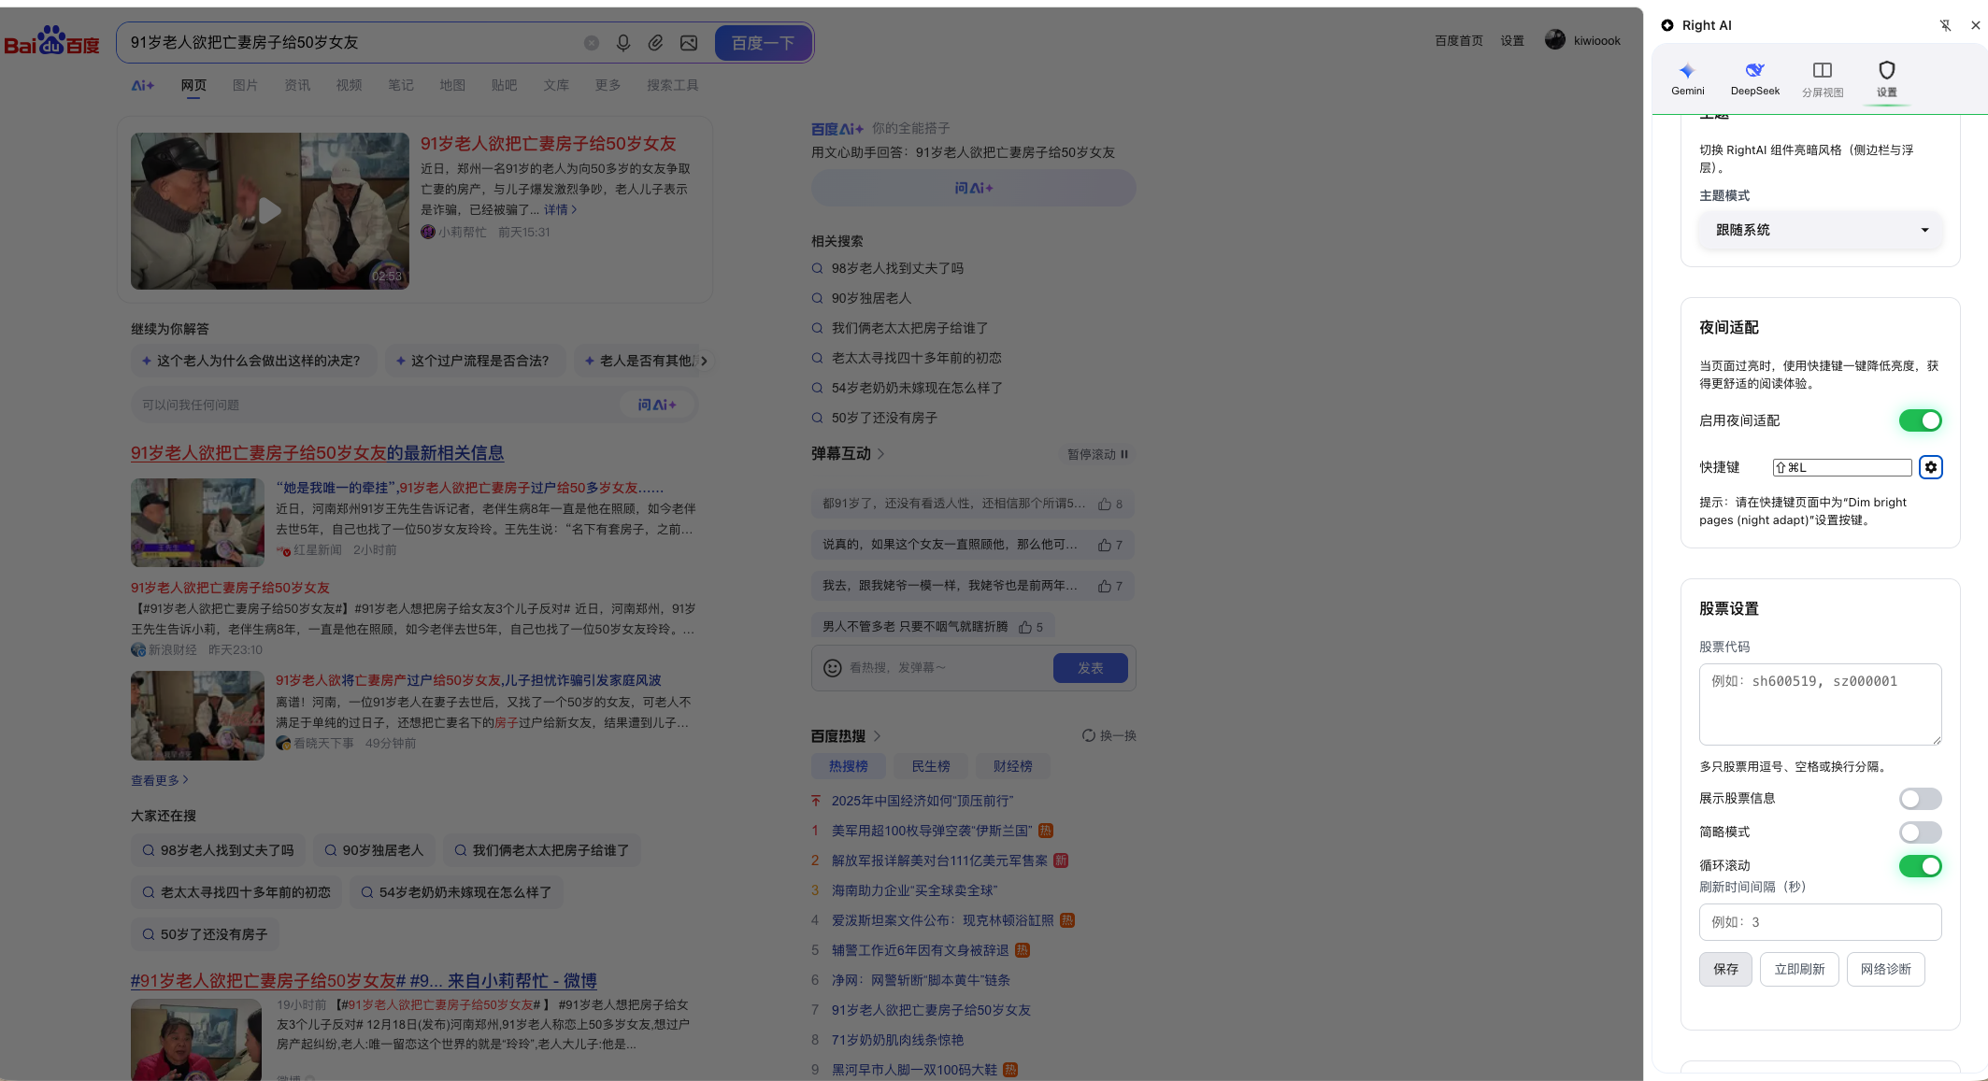Open 最新相关信息 headline link
Screen dimensions: 1988x1081
point(317,453)
